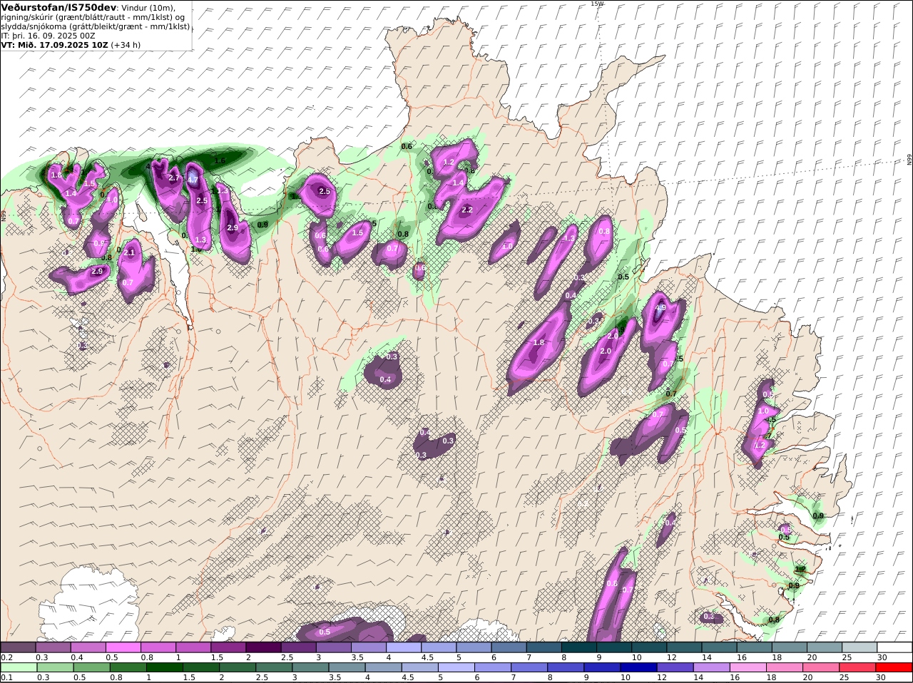The image size is (913, 683).
Task: Click the white 30 swatch ending upper legend
Action: click(x=894, y=647)
